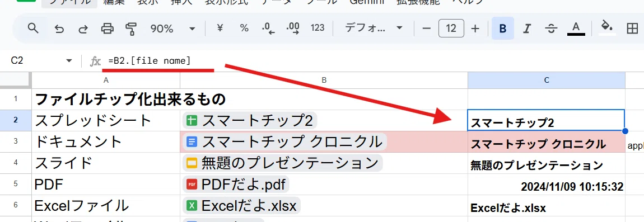Format as percent

click(244, 29)
